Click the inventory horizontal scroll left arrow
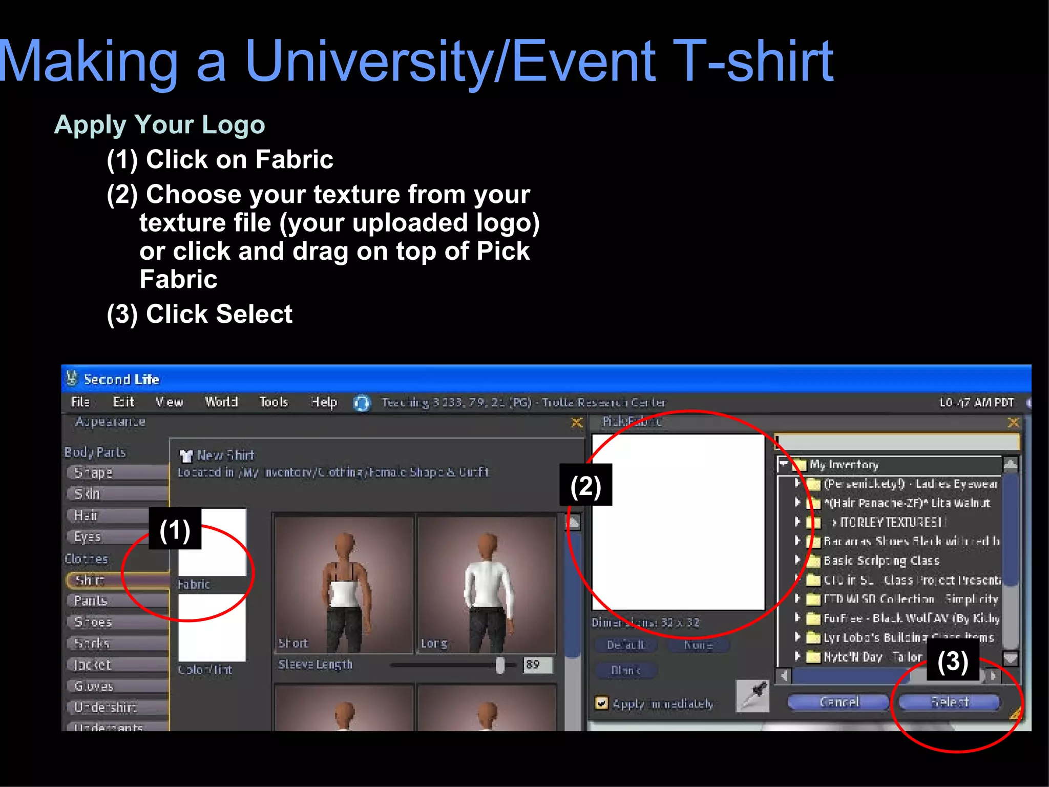 click(784, 676)
